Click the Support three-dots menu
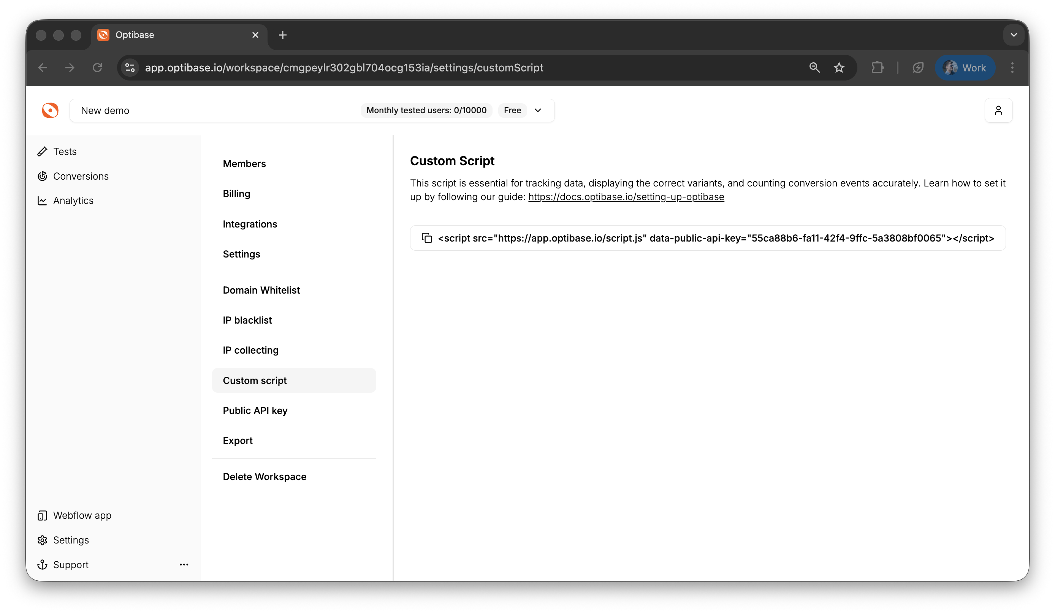 coord(184,564)
